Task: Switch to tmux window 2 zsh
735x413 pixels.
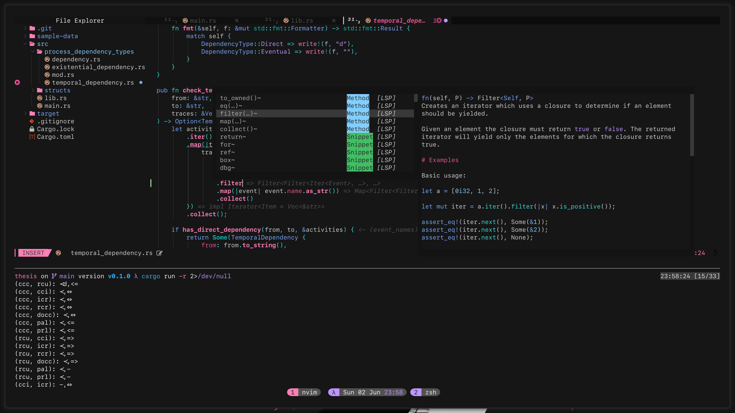Action: coord(425,392)
